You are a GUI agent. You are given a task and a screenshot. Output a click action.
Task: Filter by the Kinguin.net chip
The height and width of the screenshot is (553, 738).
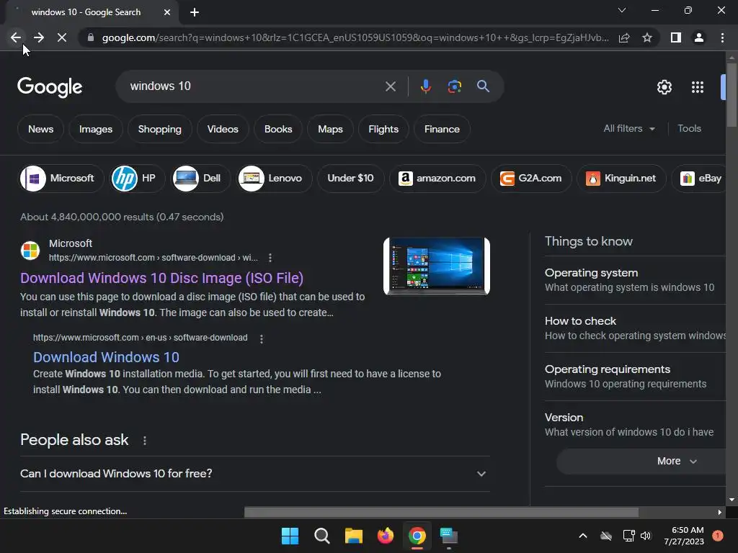621,179
